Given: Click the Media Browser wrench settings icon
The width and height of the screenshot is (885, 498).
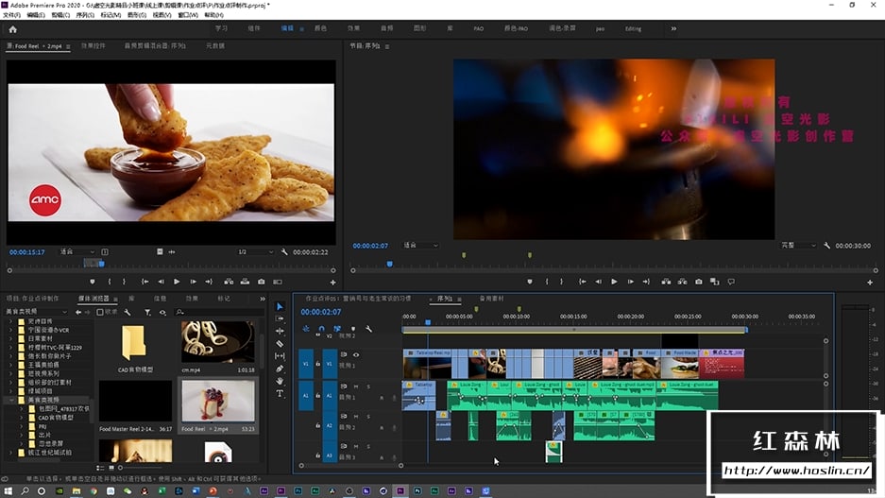Looking at the screenshot, I should tap(128, 312).
